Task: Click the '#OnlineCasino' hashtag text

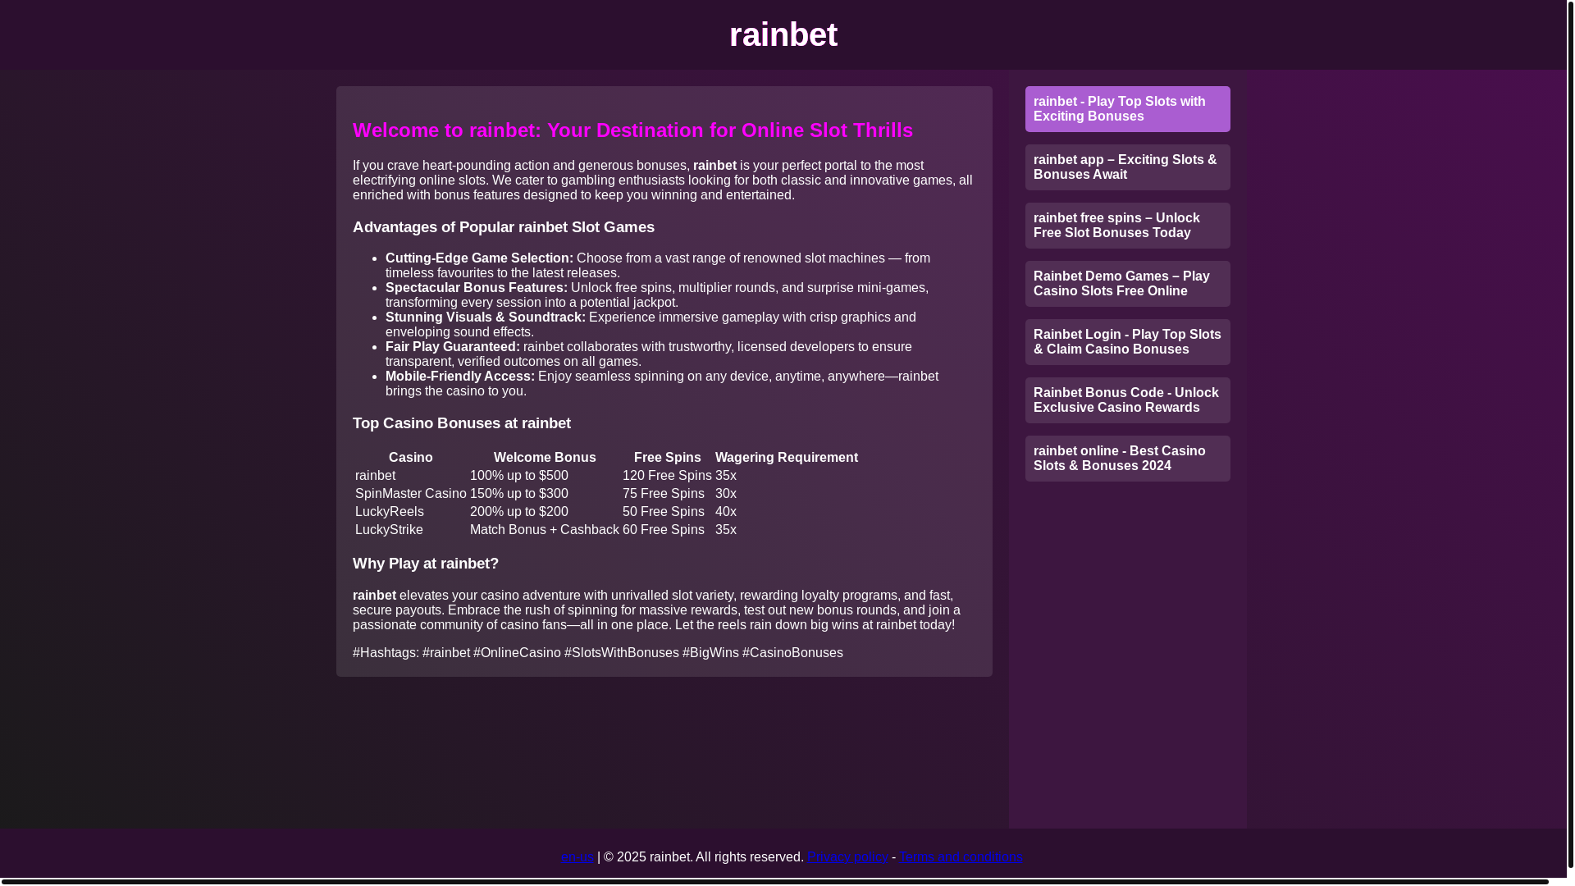Action: pyautogui.click(x=517, y=653)
